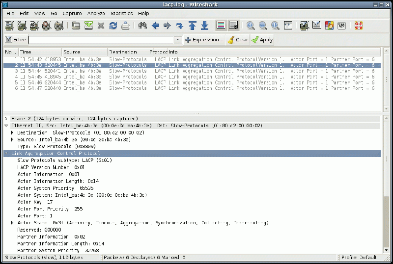
Task: Reload this capture file icon
Action: pyautogui.click(x=113, y=26)
